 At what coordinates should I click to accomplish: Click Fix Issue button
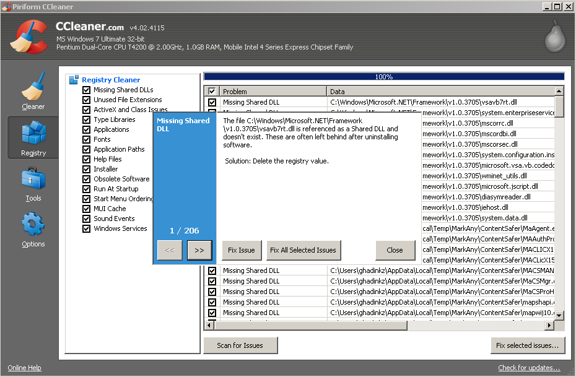coord(242,250)
